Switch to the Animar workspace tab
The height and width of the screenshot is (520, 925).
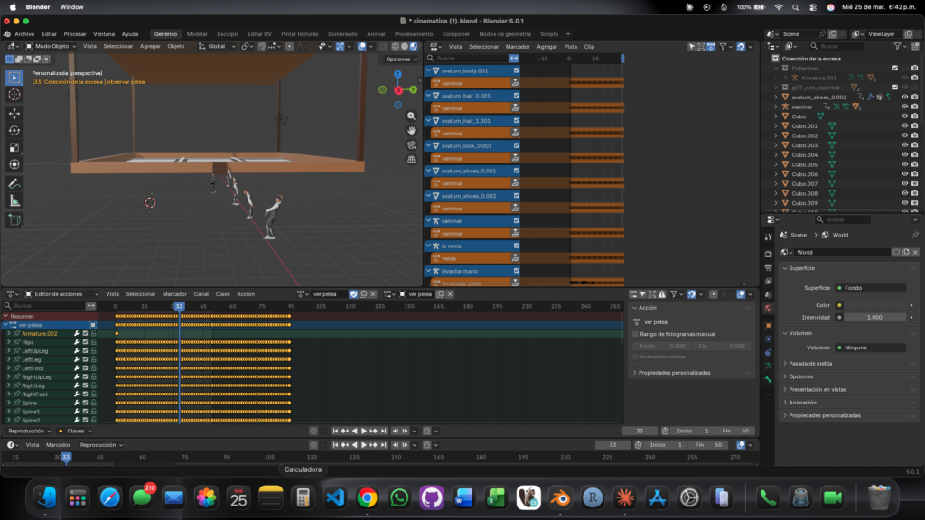pos(376,33)
